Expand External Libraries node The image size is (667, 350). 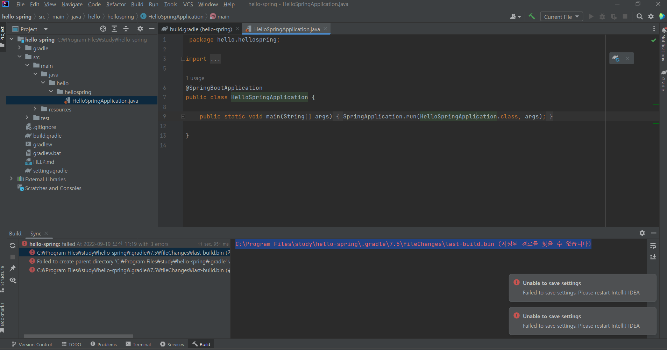[12, 179]
